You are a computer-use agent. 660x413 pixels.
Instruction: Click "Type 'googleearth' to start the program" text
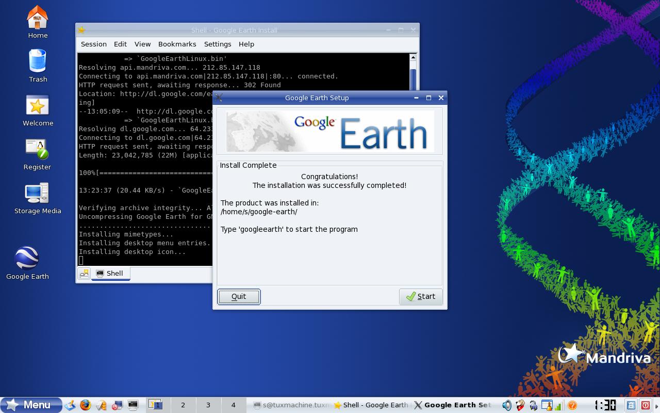(289, 229)
